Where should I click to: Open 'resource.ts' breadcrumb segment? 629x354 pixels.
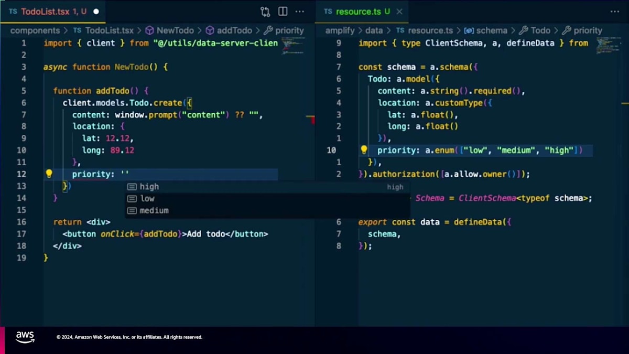pyautogui.click(x=430, y=30)
